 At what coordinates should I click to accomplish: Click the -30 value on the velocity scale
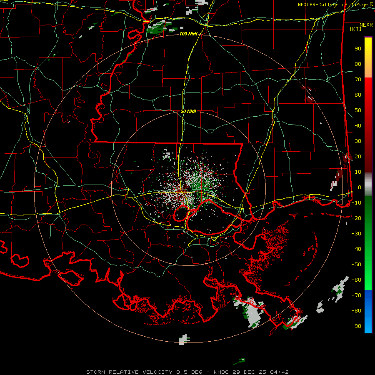coord(356,234)
